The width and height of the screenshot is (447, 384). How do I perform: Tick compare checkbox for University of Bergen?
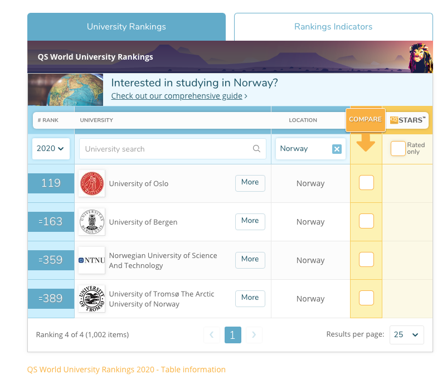(366, 221)
